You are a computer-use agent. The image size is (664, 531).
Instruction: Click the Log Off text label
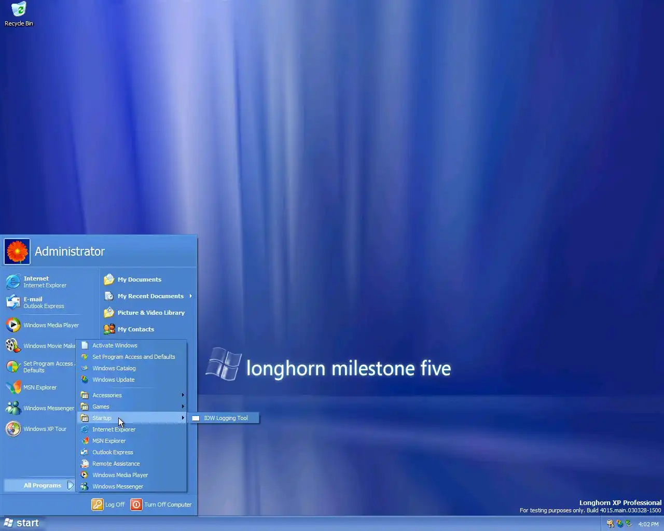tap(115, 505)
